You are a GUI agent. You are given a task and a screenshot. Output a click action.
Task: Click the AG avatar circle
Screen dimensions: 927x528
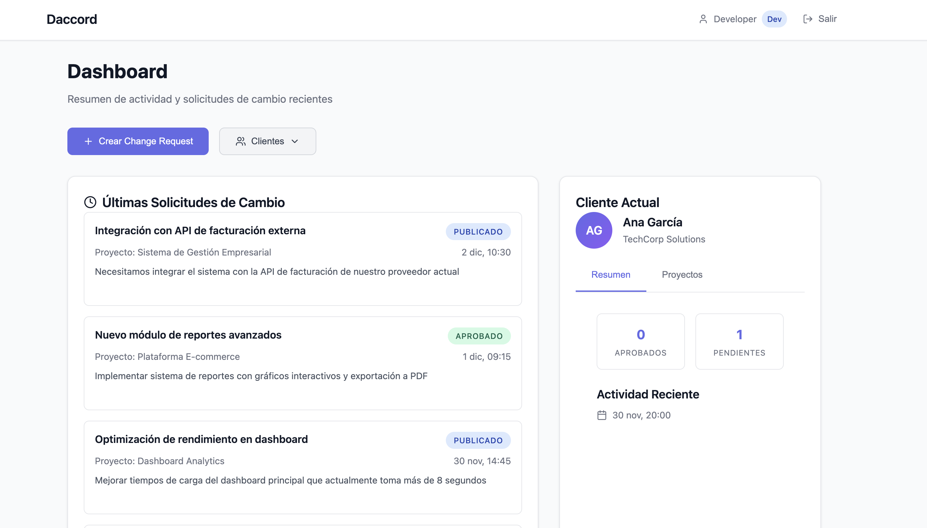pos(594,230)
